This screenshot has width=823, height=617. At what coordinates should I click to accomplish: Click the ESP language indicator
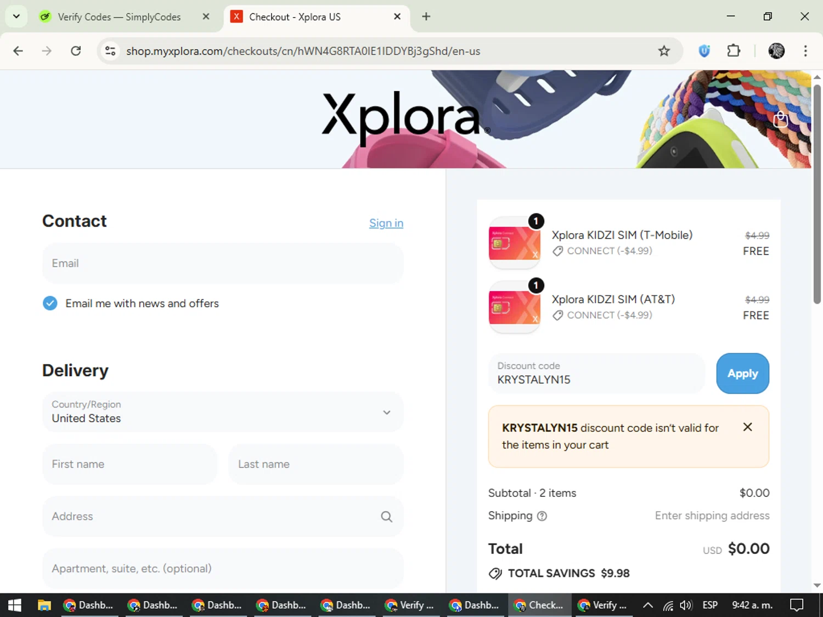click(x=710, y=605)
